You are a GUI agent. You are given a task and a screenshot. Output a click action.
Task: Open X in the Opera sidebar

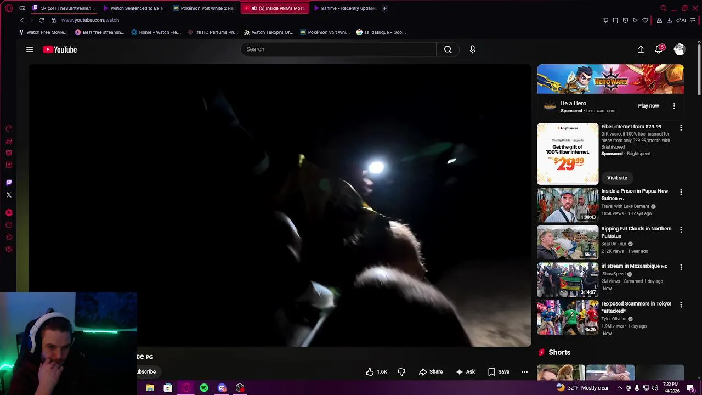9,195
